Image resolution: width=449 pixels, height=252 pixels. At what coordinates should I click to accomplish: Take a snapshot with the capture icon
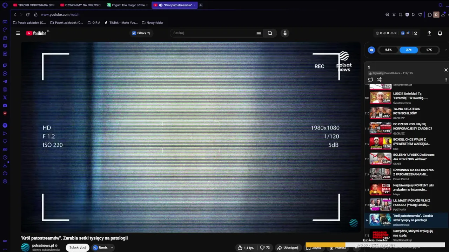pos(401,15)
